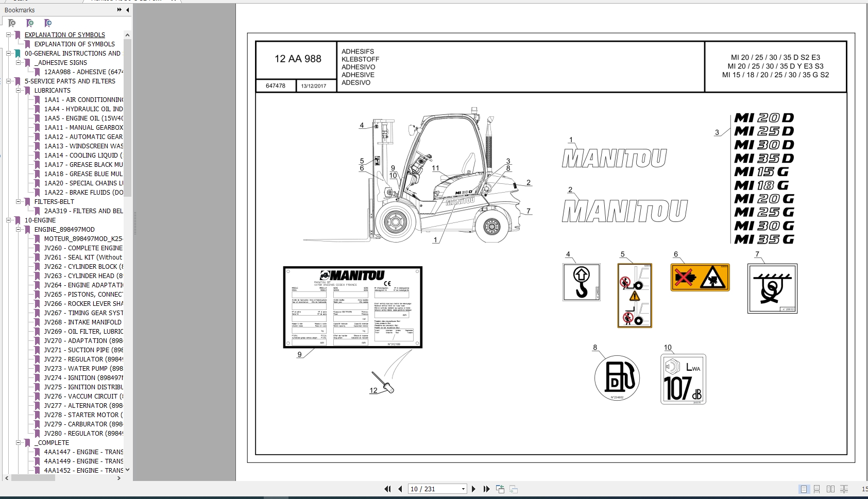The height and width of the screenshot is (499, 868).
Task: Click the bookmark icon beside JV273 - WATER PUMP
Action: [37, 369]
